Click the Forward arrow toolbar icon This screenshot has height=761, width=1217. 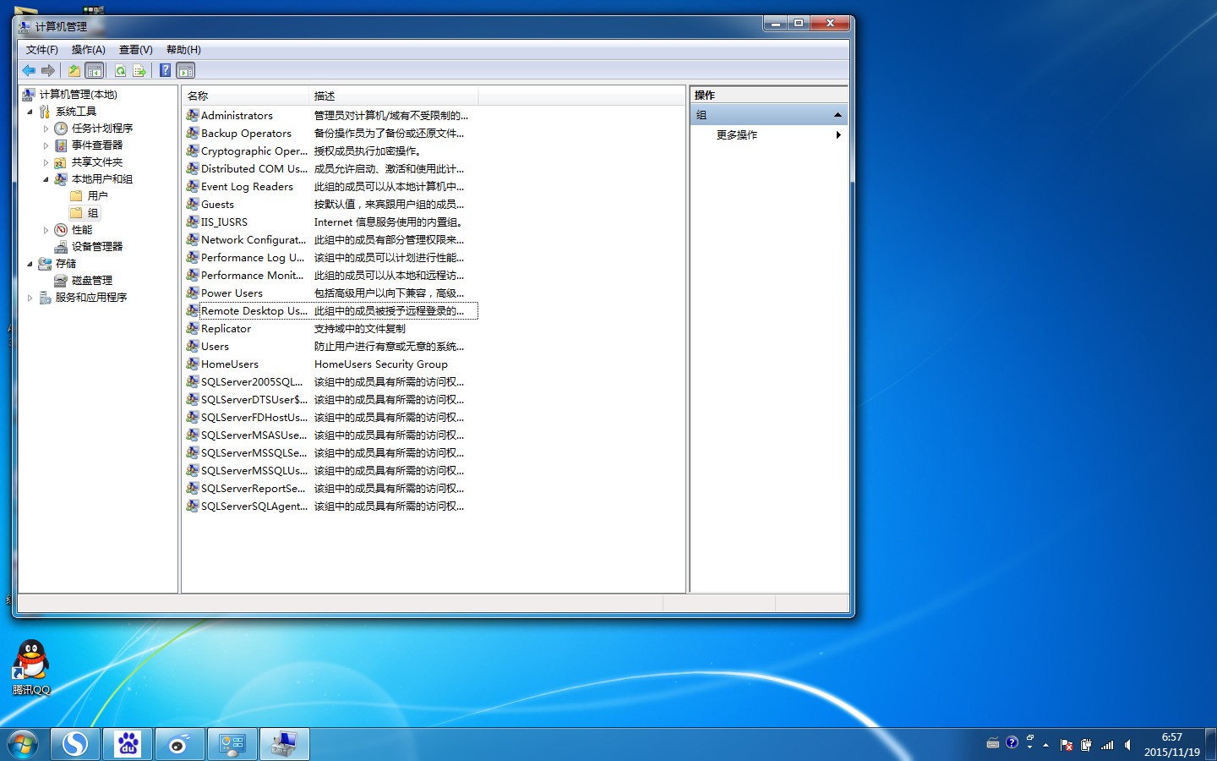48,71
